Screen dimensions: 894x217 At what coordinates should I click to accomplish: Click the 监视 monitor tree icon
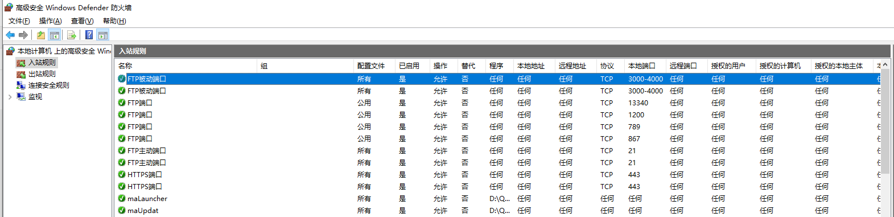[x=21, y=97]
